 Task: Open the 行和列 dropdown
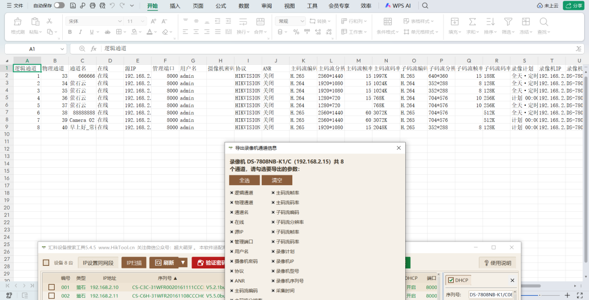(354, 21)
